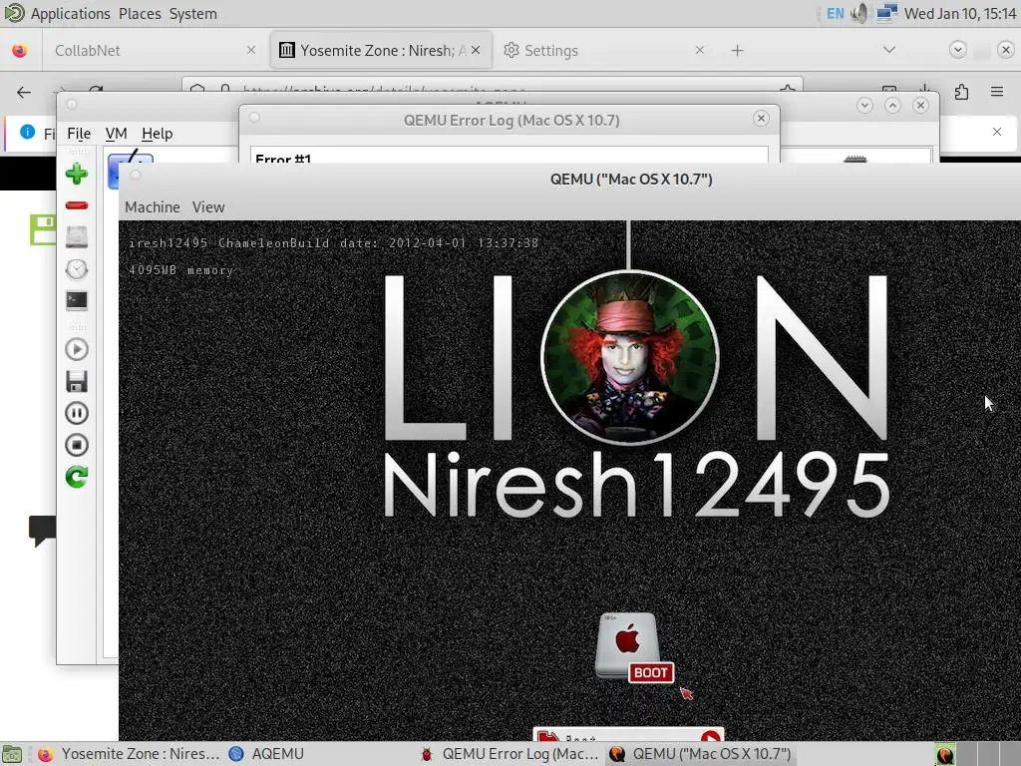Click the Firefox logo icon in tab bar
Viewport: 1021px width, 766px height.
pos(20,50)
